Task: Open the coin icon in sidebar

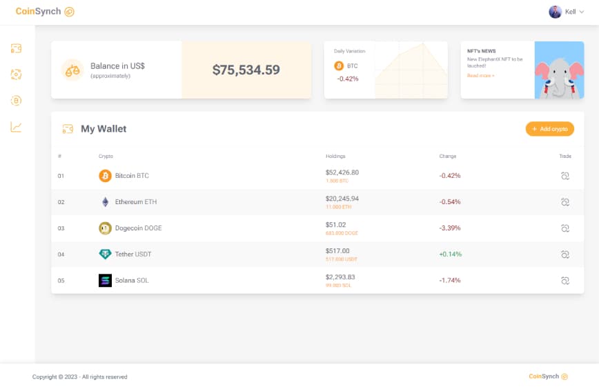Action: pos(16,101)
